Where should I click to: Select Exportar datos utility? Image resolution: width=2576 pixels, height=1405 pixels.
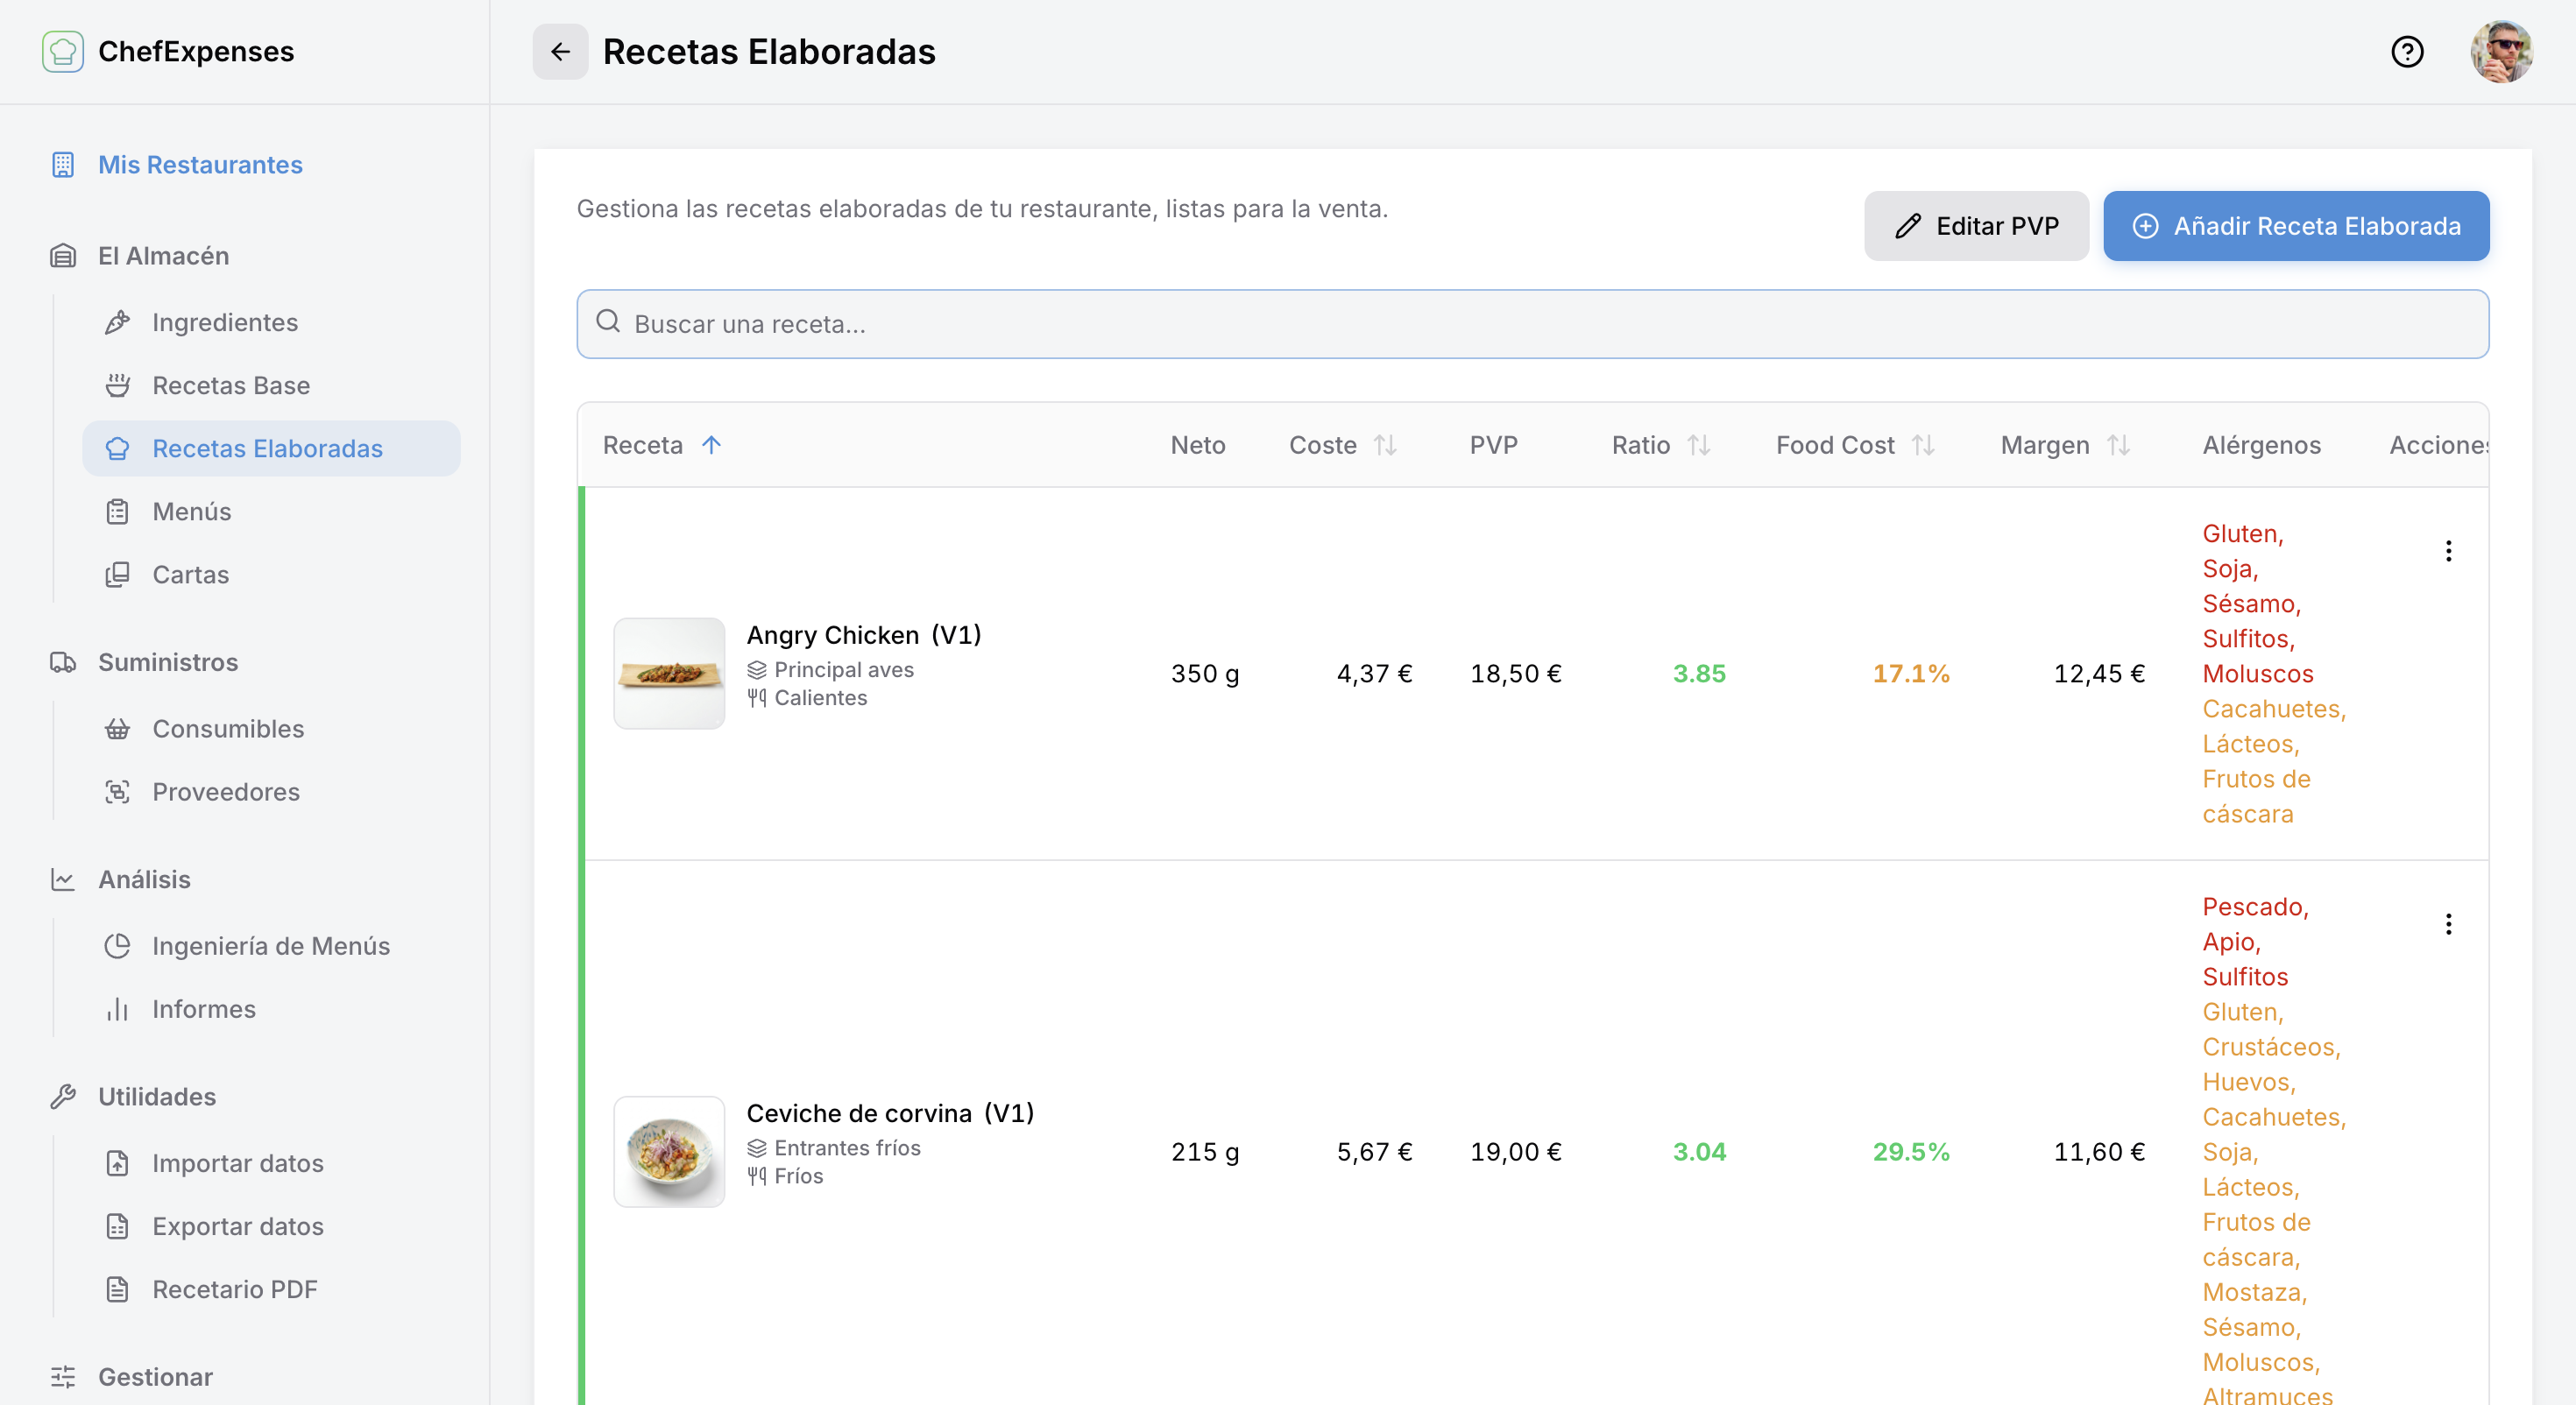pyautogui.click(x=238, y=1225)
